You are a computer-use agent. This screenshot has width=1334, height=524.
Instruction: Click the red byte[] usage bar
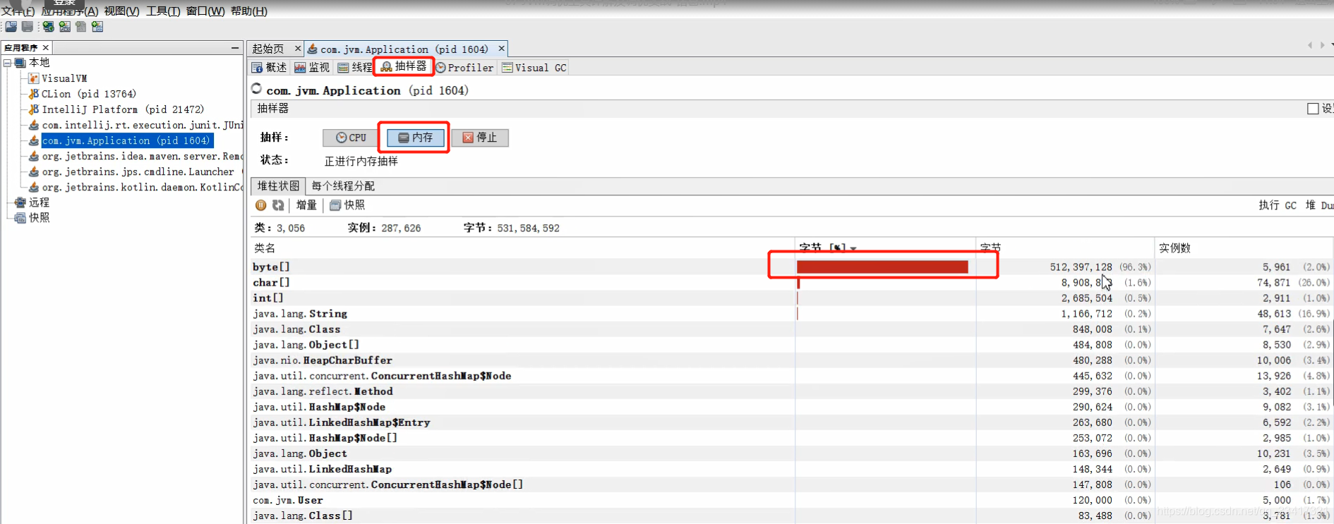882,267
